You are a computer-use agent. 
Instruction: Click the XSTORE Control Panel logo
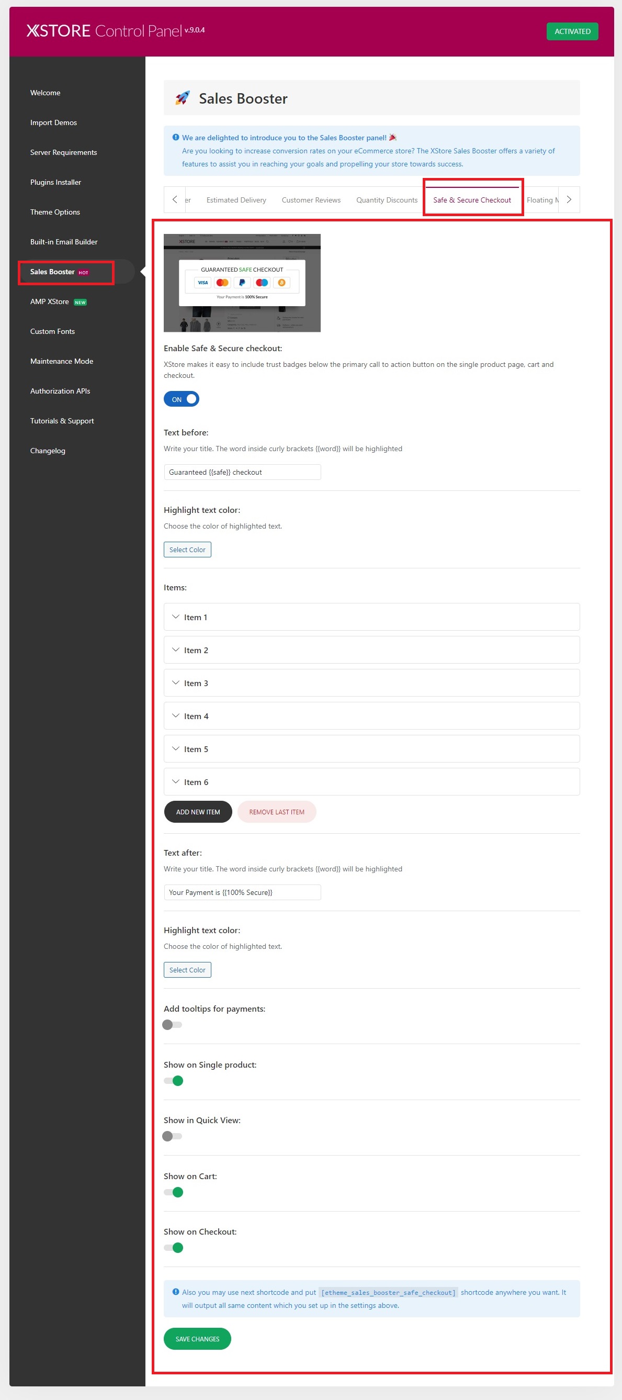tap(103, 31)
